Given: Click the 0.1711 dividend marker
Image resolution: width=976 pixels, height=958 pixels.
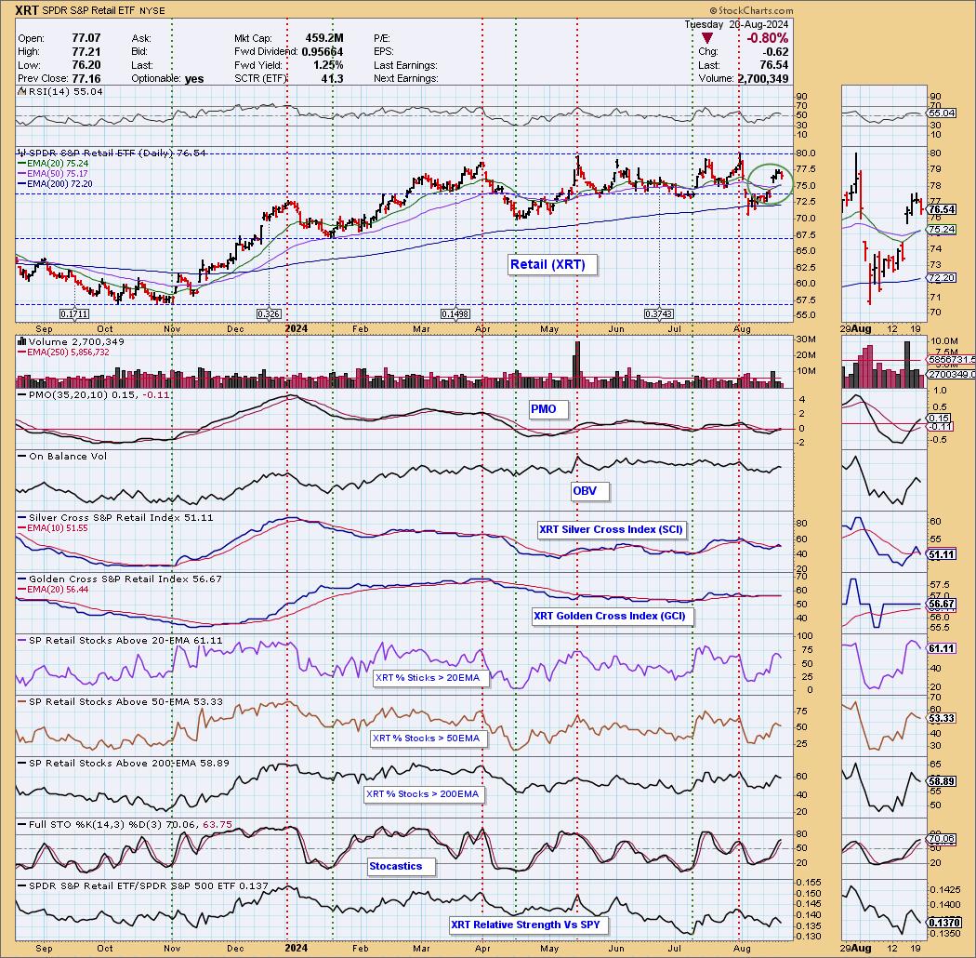Looking at the screenshot, I should [x=73, y=313].
